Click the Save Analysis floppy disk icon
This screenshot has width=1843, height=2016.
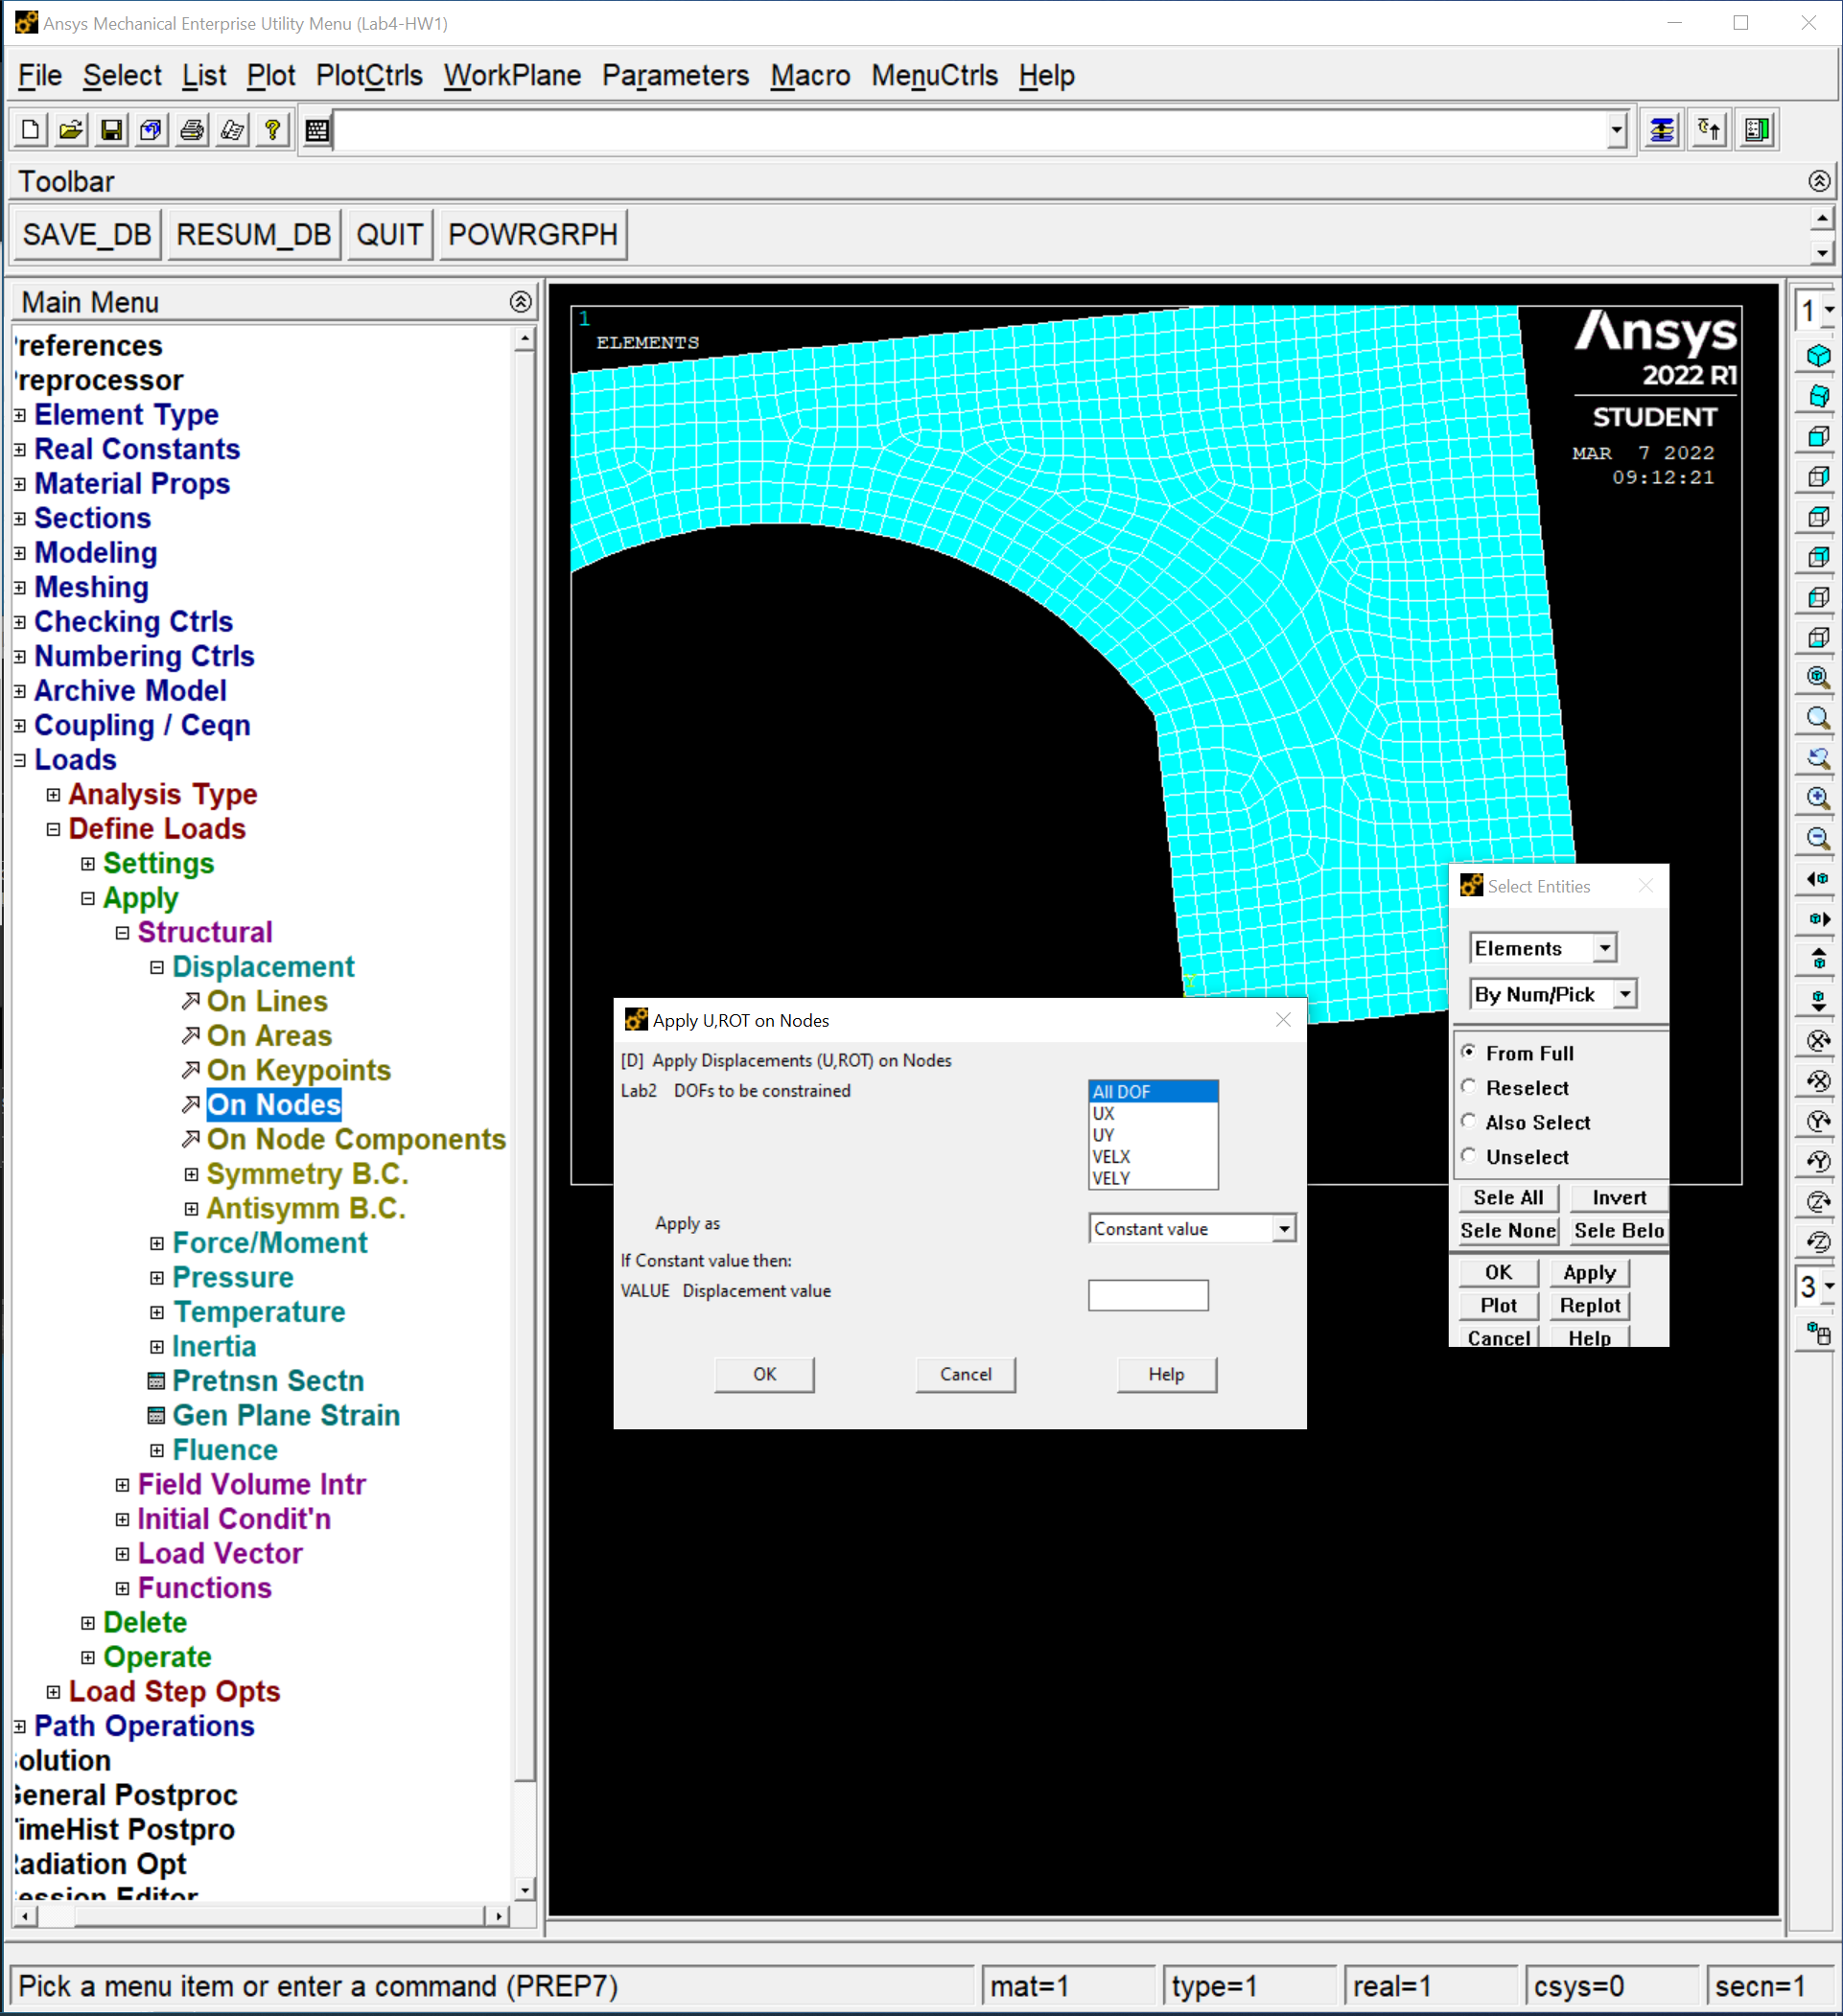pos(111,130)
